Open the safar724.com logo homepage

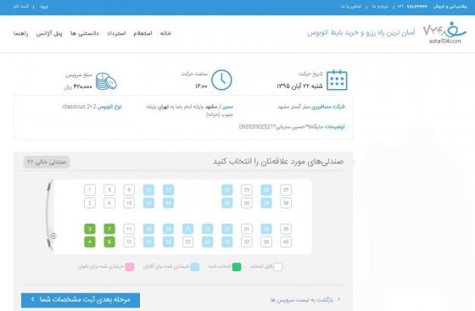point(444,33)
